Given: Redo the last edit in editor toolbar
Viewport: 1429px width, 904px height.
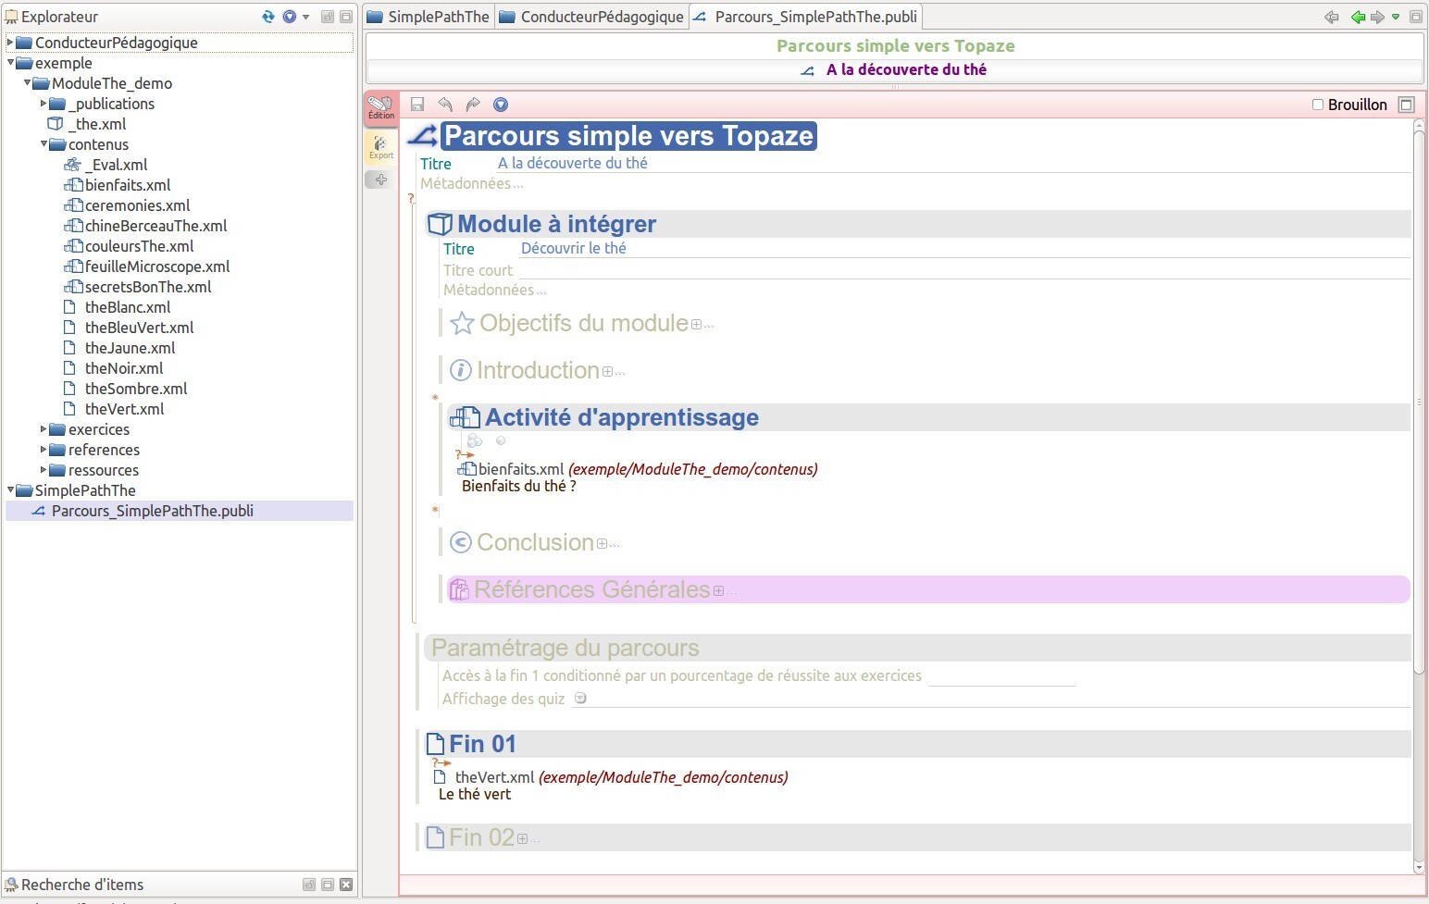Looking at the screenshot, I should coord(473,105).
